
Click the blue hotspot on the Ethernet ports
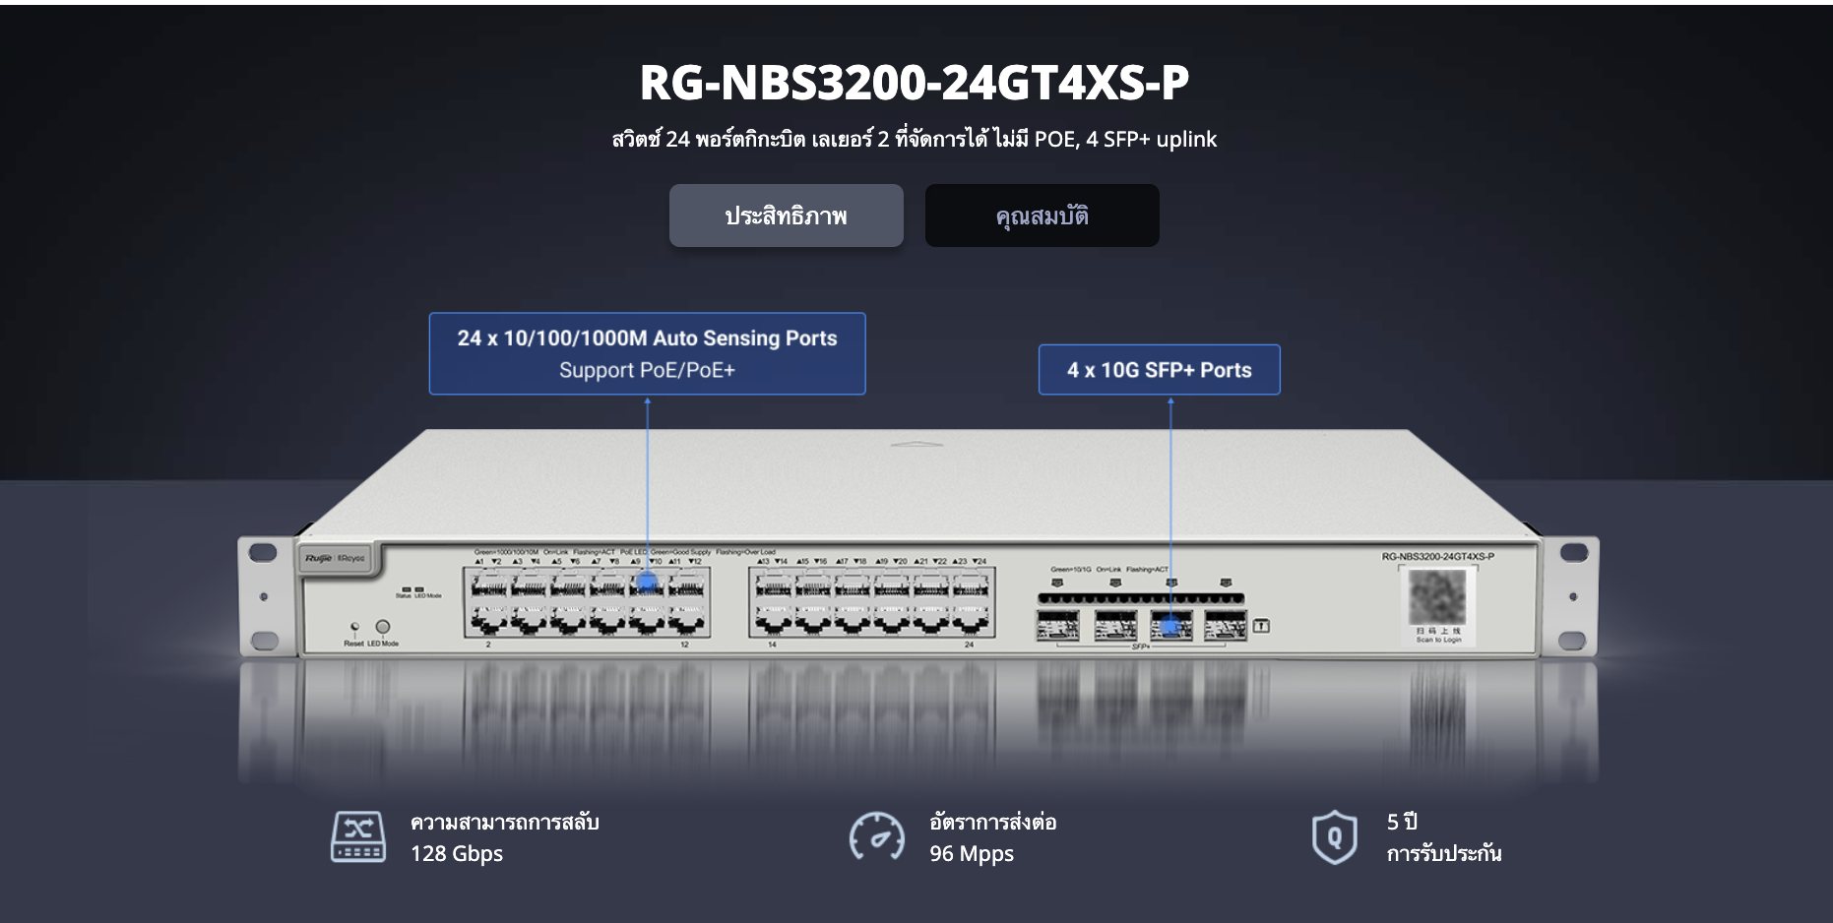(x=647, y=583)
